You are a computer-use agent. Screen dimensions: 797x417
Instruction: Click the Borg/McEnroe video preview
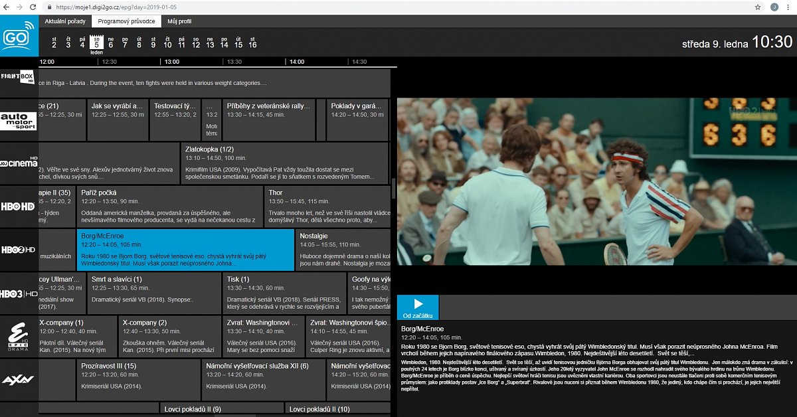[x=596, y=181]
